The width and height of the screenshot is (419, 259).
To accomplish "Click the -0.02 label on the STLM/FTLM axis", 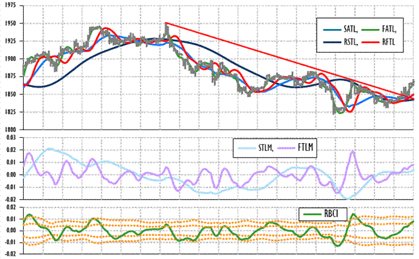I will point(10,200).
